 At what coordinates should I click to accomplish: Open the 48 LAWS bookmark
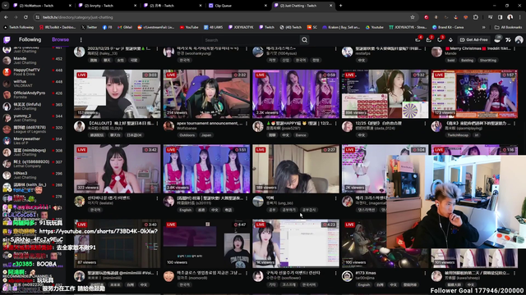coord(214,27)
